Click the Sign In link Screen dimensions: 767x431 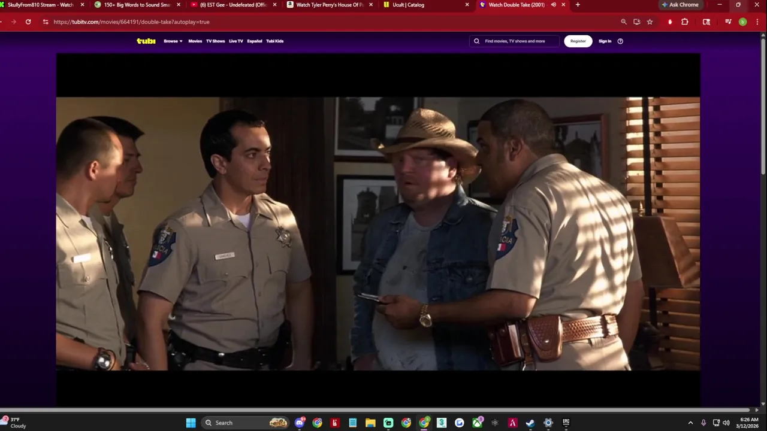605,41
